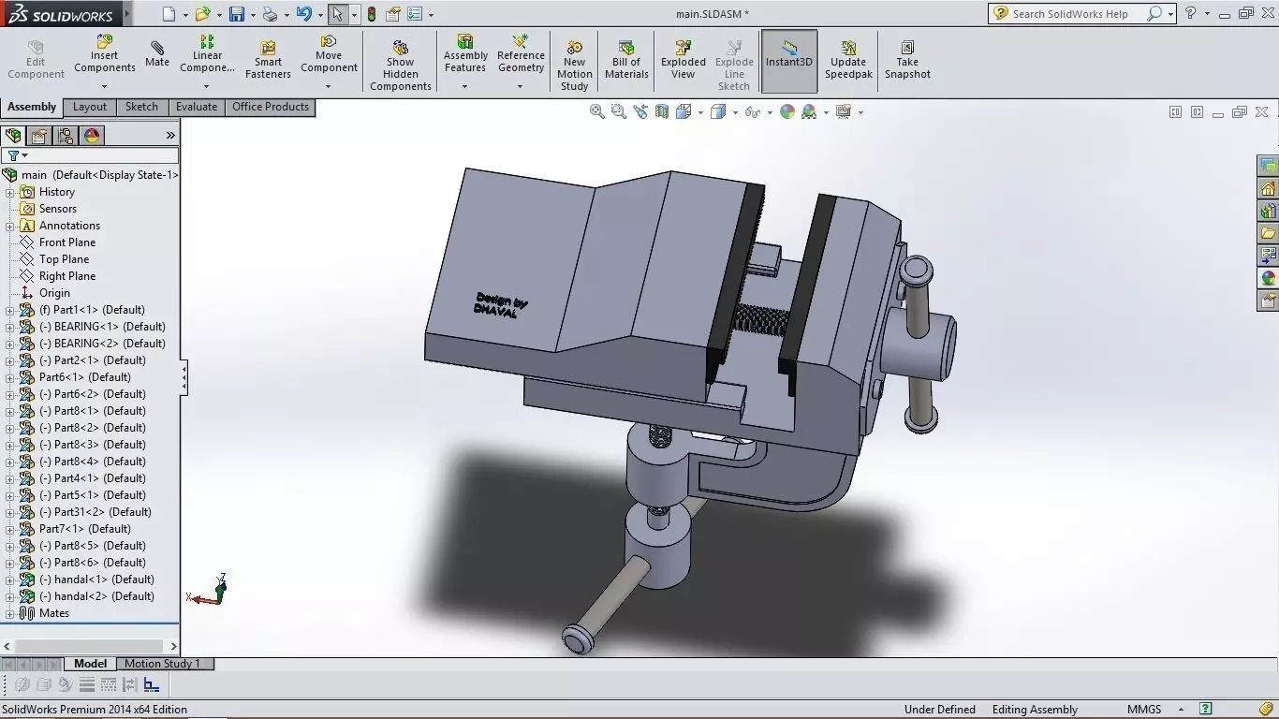
Task: Toggle the Select arrow tool
Action: (x=337, y=14)
